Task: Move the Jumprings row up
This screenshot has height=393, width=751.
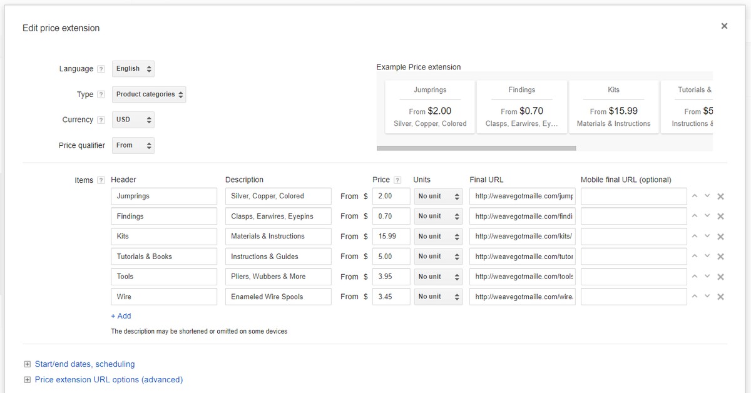Action: tap(695, 196)
